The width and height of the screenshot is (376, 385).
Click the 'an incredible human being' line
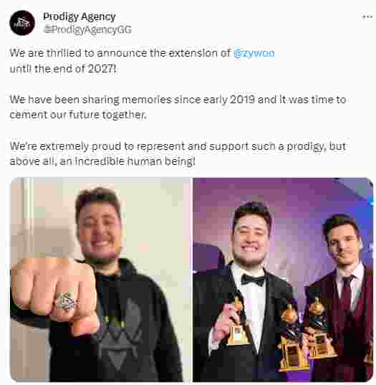[102, 161]
